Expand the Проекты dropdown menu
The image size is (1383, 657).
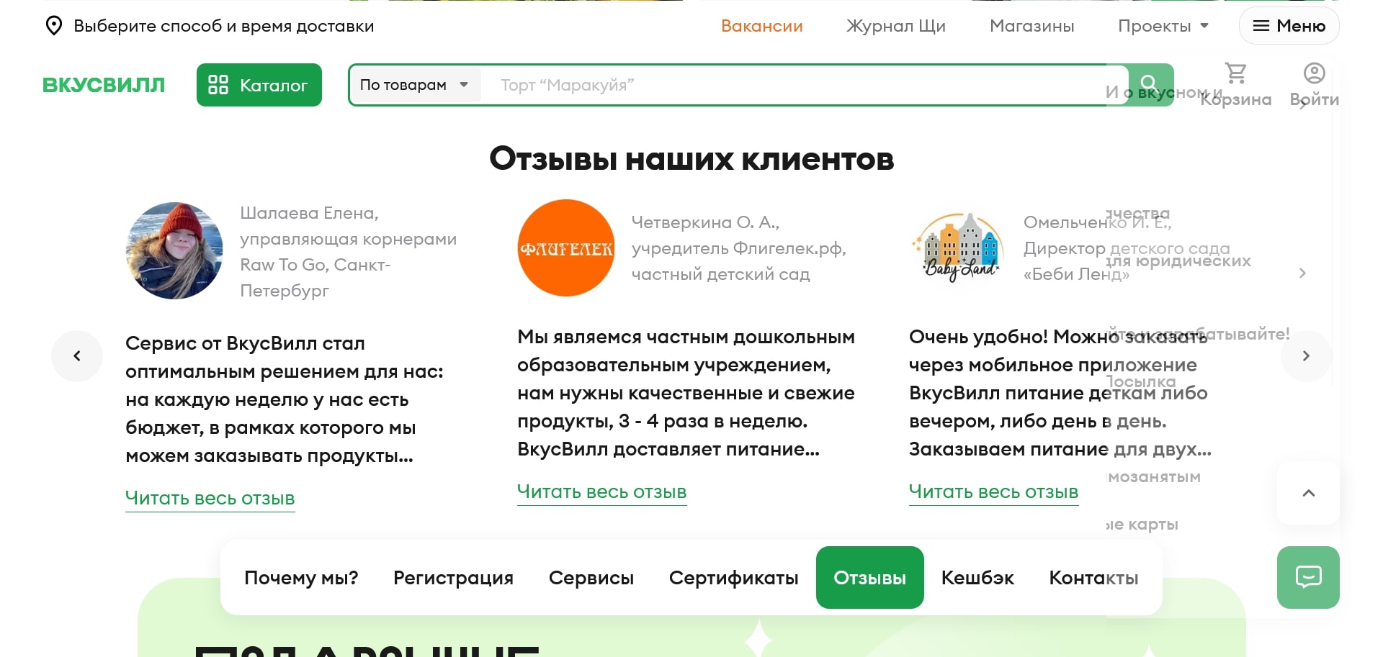click(x=1161, y=26)
